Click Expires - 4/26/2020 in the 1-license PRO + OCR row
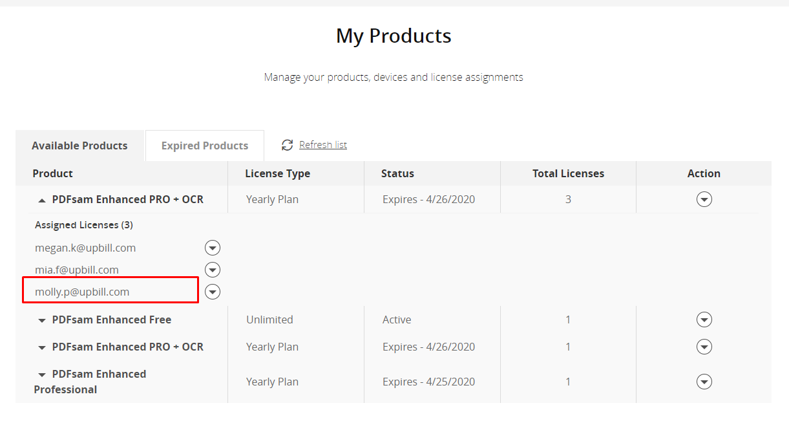Image resolution: width=789 pixels, height=423 pixels. click(428, 347)
